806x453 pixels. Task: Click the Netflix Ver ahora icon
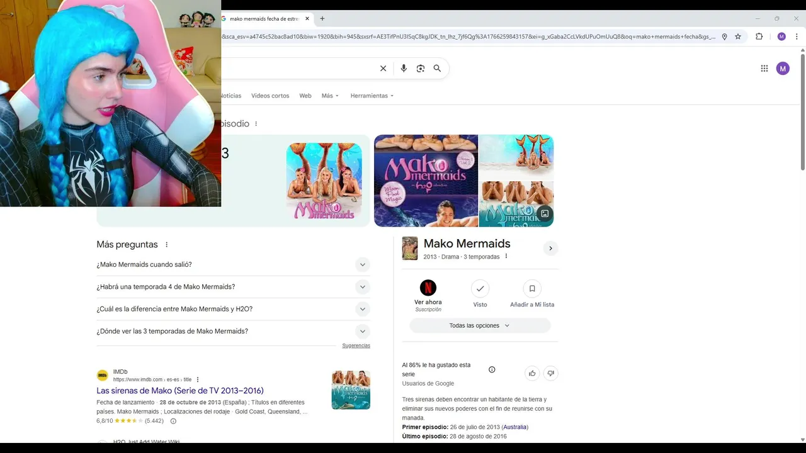[x=428, y=288]
